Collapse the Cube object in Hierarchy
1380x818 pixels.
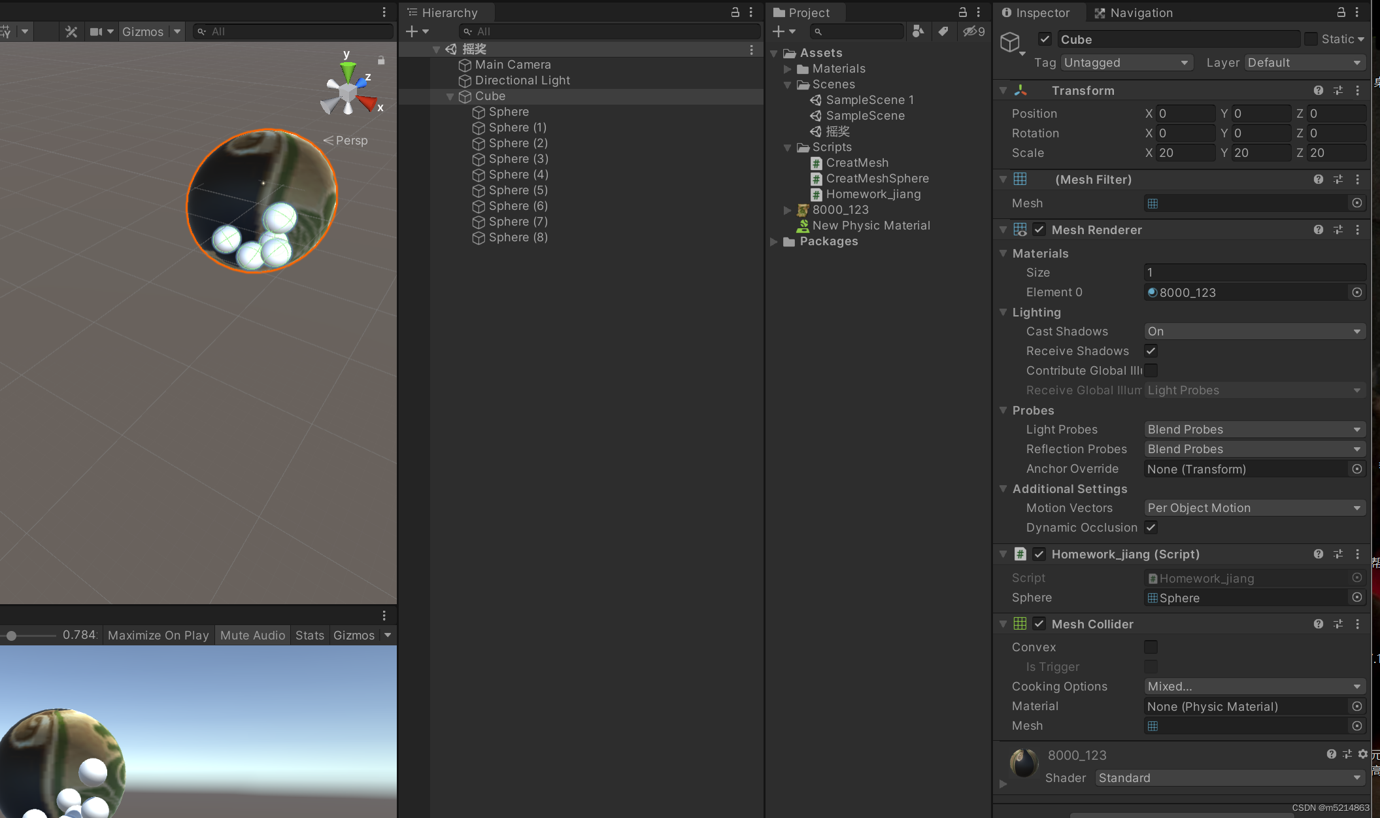(450, 96)
